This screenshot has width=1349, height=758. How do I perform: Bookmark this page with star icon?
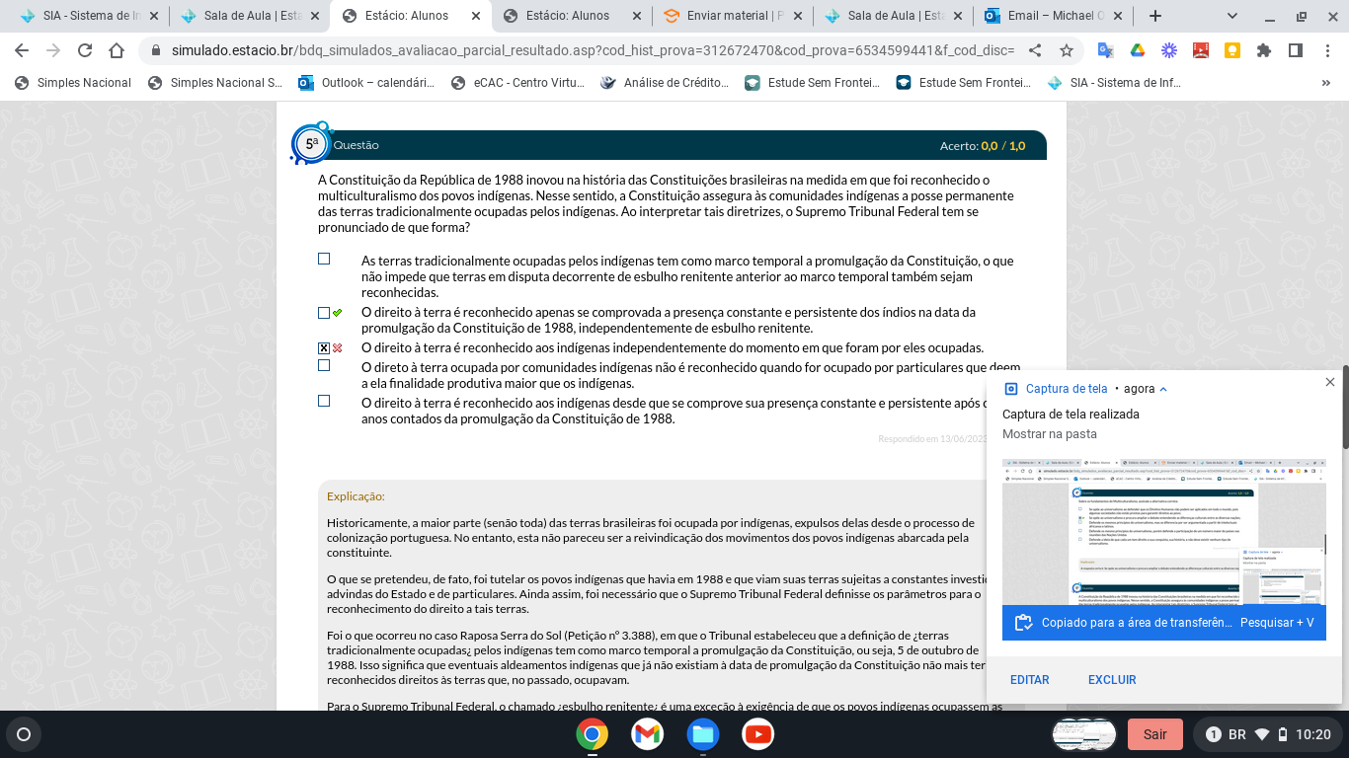1067,51
